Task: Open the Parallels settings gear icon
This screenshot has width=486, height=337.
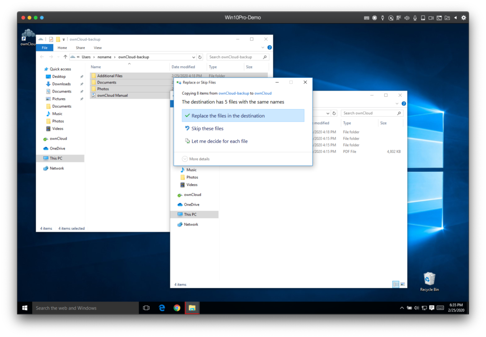Action: click(463, 18)
